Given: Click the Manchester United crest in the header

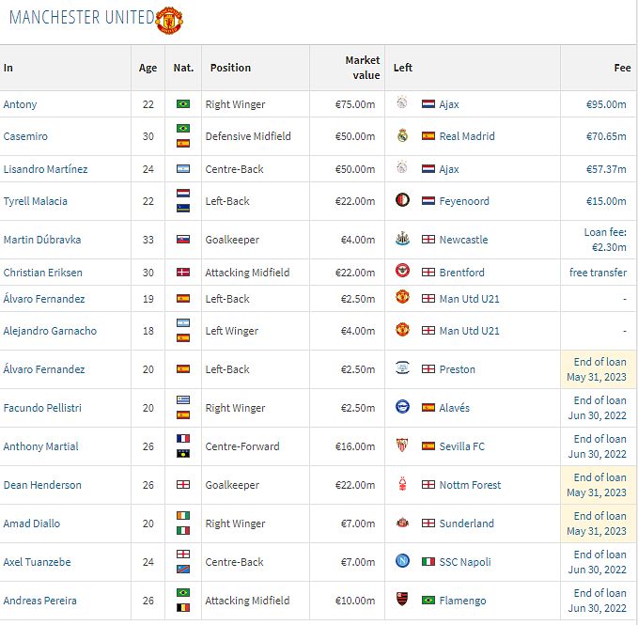Looking at the screenshot, I should point(168,20).
